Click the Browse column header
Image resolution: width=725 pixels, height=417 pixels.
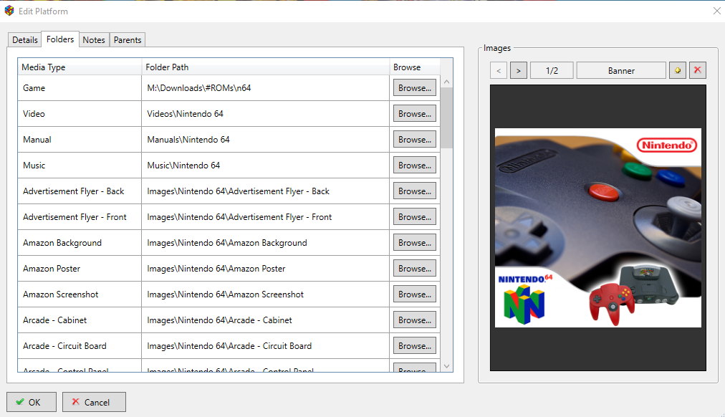pyautogui.click(x=415, y=67)
